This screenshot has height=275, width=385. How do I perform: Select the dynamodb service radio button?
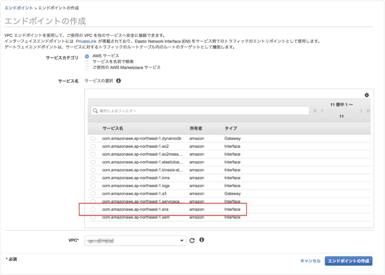[x=93, y=139]
